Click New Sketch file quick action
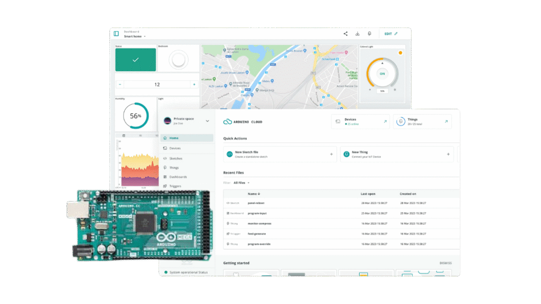Image resolution: width=541 pixels, height=304 pixels. pos(280,155)
